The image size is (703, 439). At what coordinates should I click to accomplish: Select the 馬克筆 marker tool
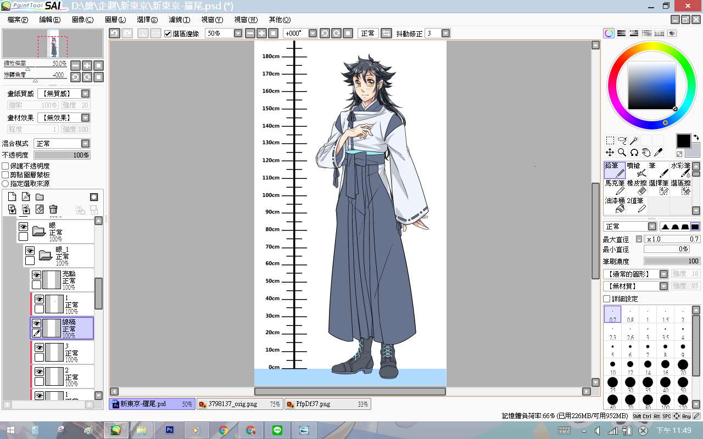pos(615,188)
